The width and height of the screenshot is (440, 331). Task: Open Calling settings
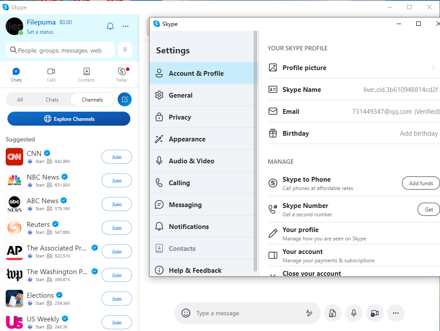click(202, 183)
